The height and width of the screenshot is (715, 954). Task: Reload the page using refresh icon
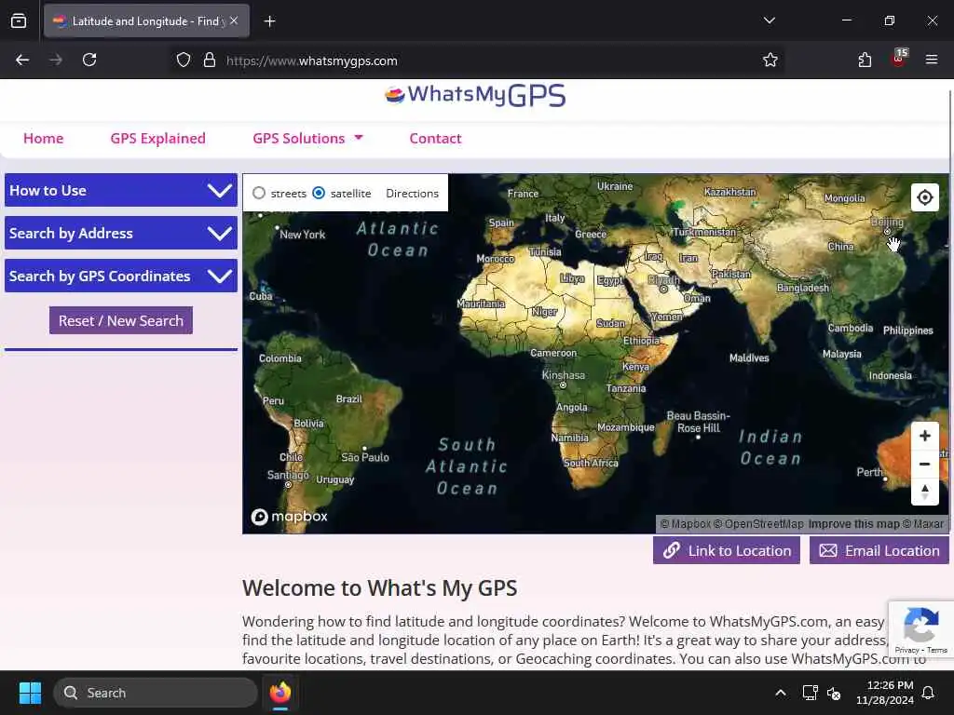[89, 60]
